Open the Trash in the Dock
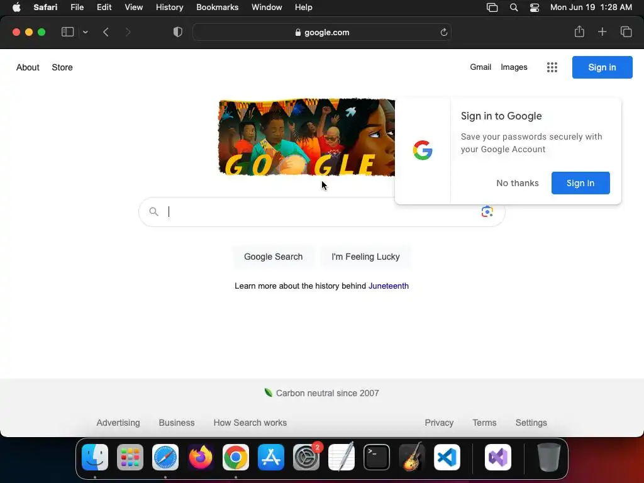 (548, 457)
